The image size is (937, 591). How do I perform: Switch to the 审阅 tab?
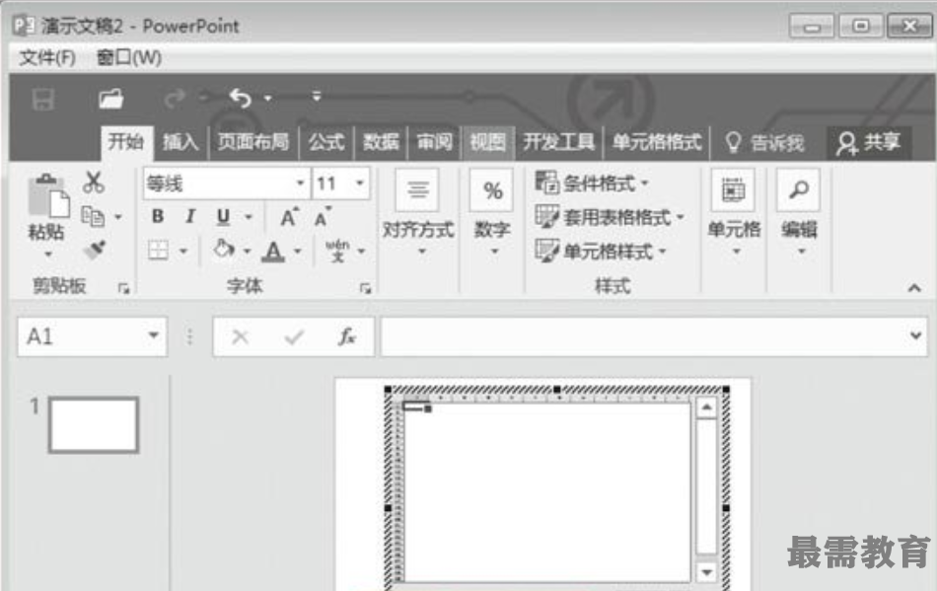[x=434, y=142]
